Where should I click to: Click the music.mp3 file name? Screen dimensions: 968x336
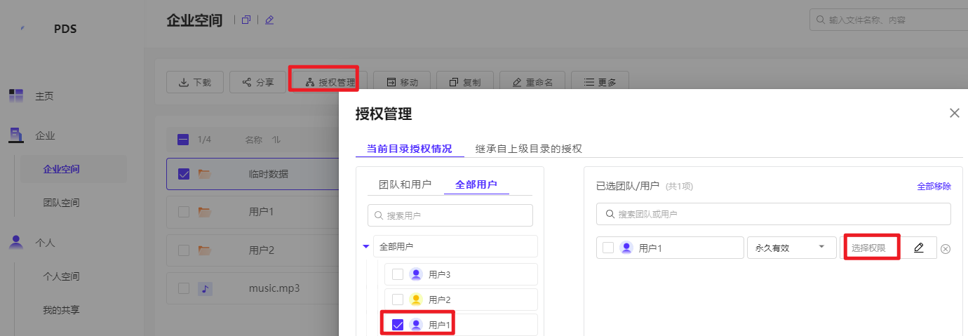coord(274,288)
